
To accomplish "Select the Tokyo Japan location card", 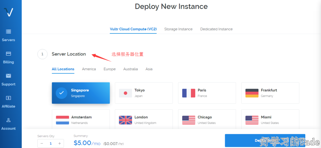I will coord(144,93).
